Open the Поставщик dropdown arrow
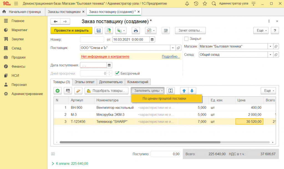The width and height of the screenshot is (284, 169). pos(173,48)
